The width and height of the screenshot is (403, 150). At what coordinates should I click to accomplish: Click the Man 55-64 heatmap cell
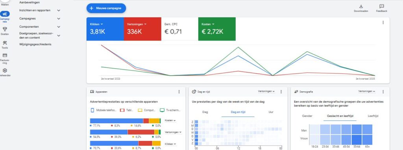pyautogui.click(x=357, y=130)
